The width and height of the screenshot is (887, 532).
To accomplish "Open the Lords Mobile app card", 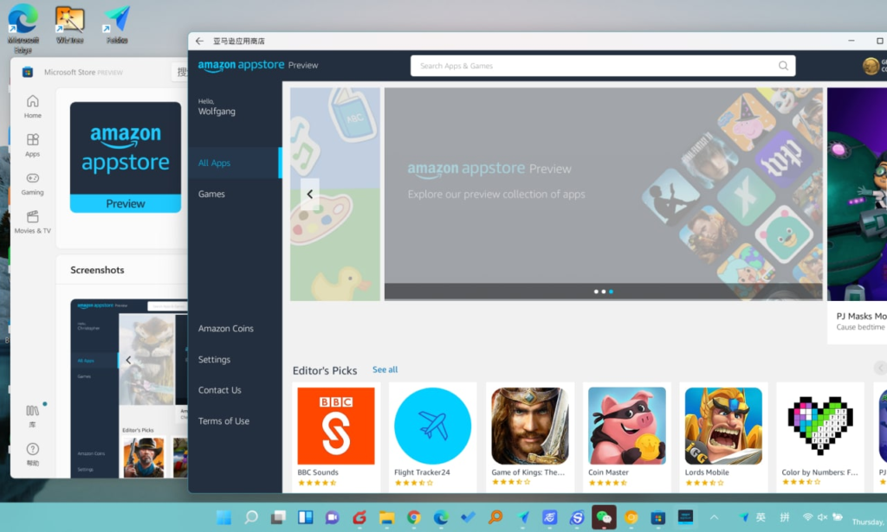I will (x=723, y=437).
